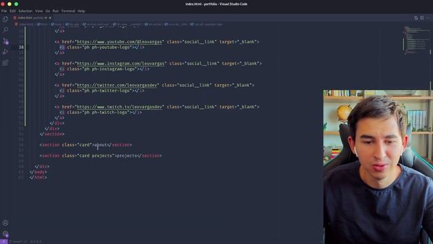
Task: Click the twitter.com/leovargasdev URL in code
Action: pos(117,85)
